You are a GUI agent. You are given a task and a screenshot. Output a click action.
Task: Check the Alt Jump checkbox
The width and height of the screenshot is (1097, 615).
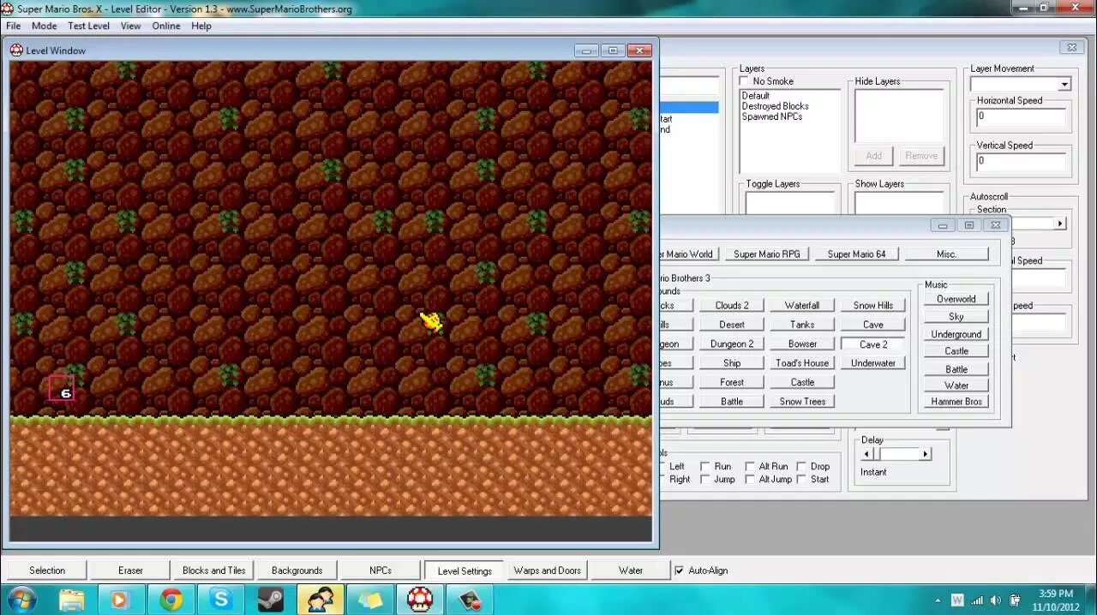coord(749,480)
